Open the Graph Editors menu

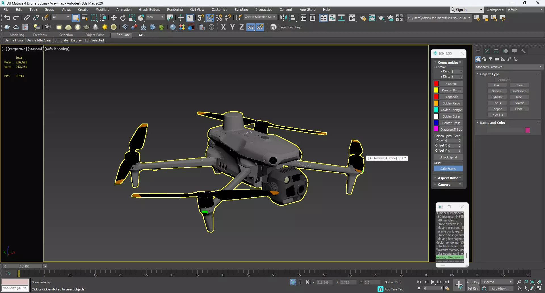(149, 10)
